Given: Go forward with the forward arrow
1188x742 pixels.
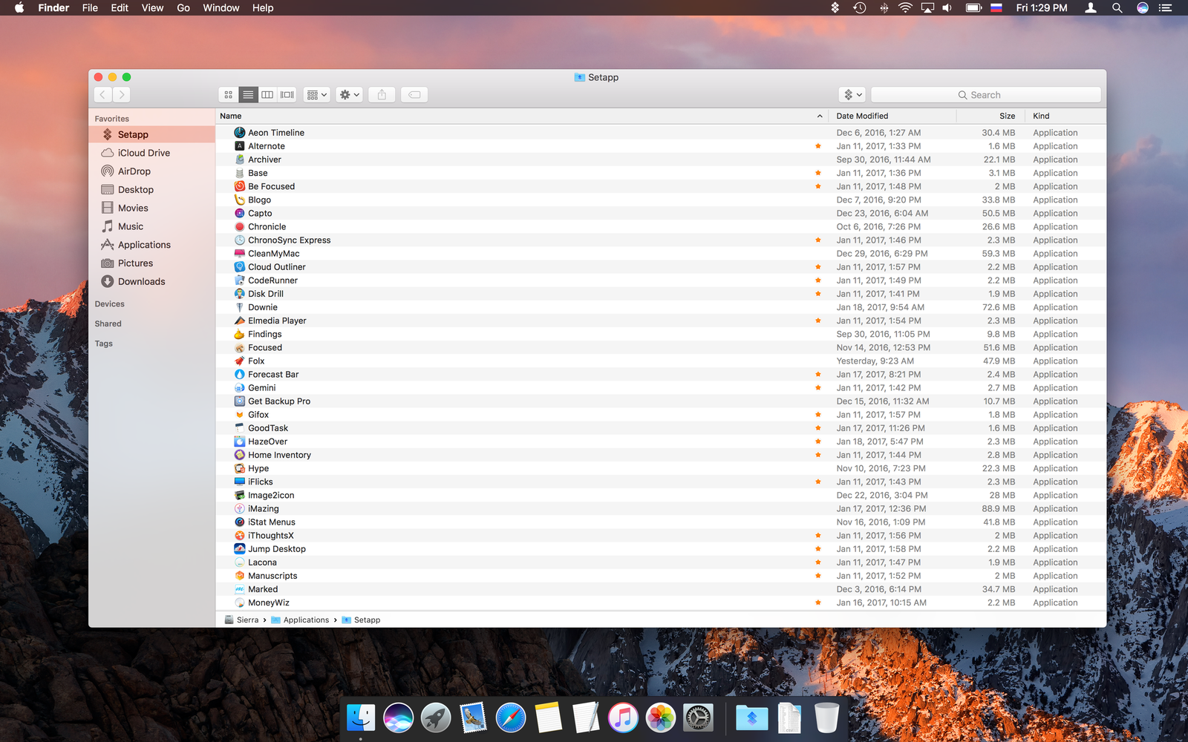Looking at the screenshot, I should coord(123,95).
